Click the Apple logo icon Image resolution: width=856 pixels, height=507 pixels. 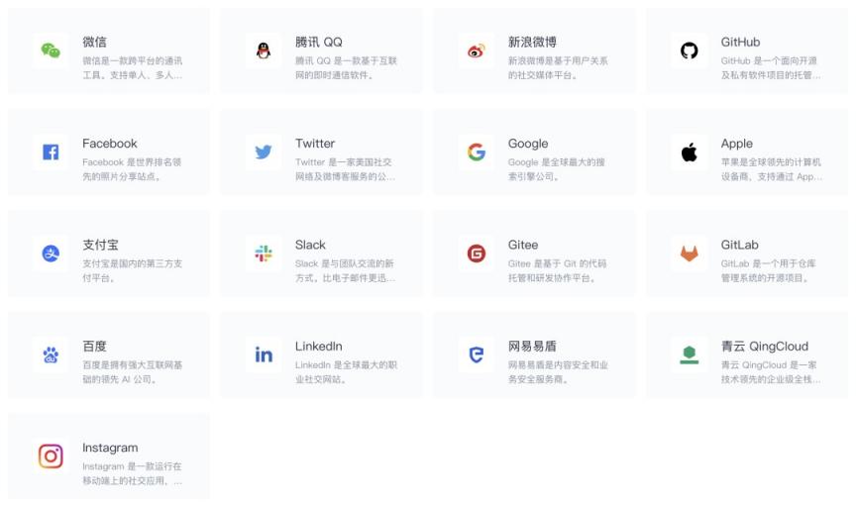pyautogui.click(x=689, y=152)
